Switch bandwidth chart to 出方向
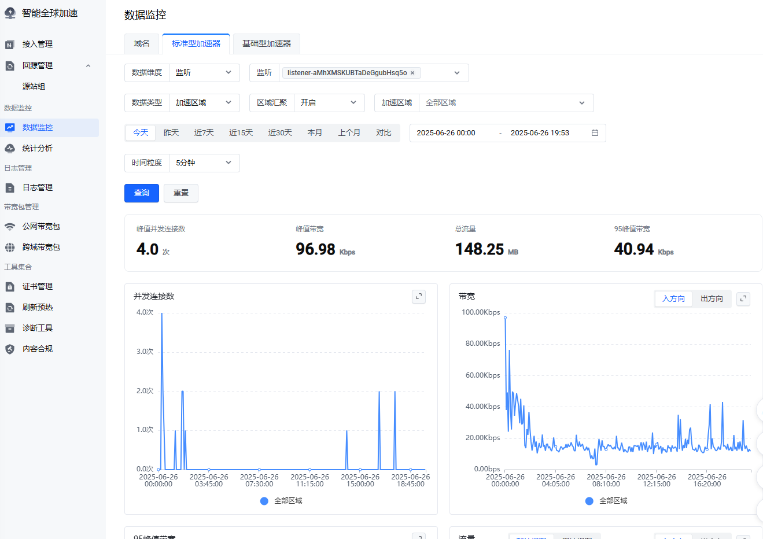Viewport: 763px width, 539px height. 712,298
